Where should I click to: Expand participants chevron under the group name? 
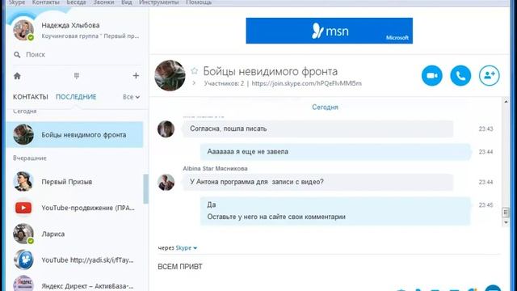click(x=194, y=83)
